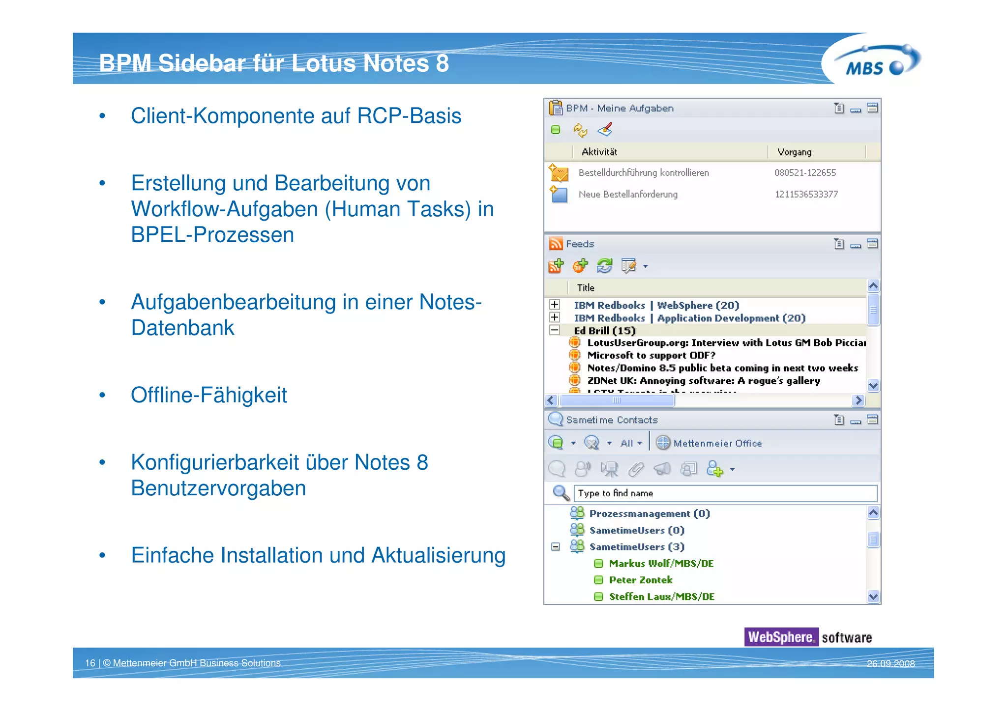This screenshot has width=1007, height=711.
Task: Click the Feeds horizontal scrollbar thumb
Action: tap(617, 400)
